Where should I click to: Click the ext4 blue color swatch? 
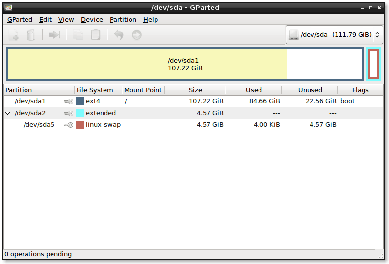pos(80,101)
